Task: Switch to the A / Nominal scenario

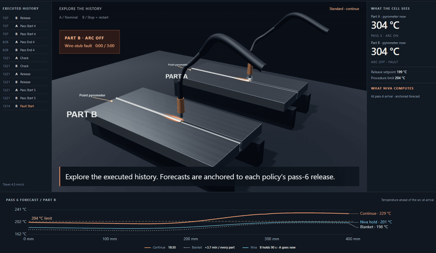Action: (x=68, y=17)
